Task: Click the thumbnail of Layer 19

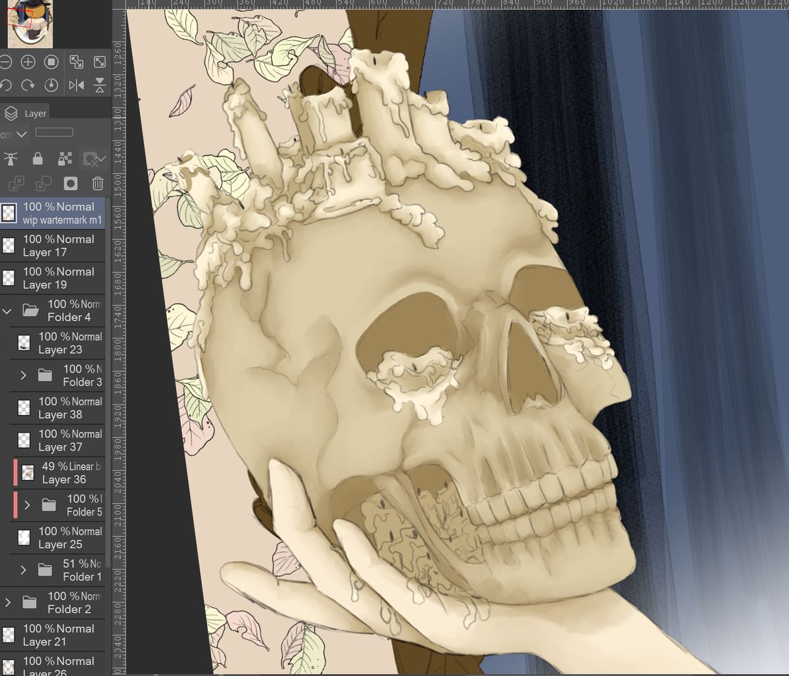Action: click(x=8, y=278)
